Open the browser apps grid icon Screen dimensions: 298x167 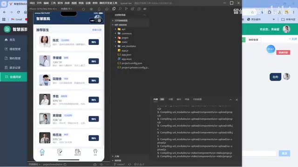tap(4, 19)
